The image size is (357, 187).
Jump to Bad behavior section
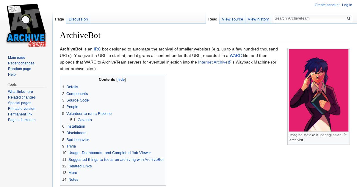pyautogui.click(x=78, y=140)
